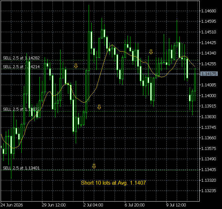Select the sell arrow left of 2 Jul near 1.14214
This screenshot has width=222, height=209.
point(76,66)
